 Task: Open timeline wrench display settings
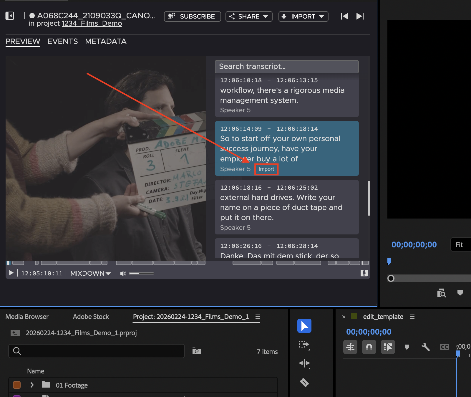point(425,347)
